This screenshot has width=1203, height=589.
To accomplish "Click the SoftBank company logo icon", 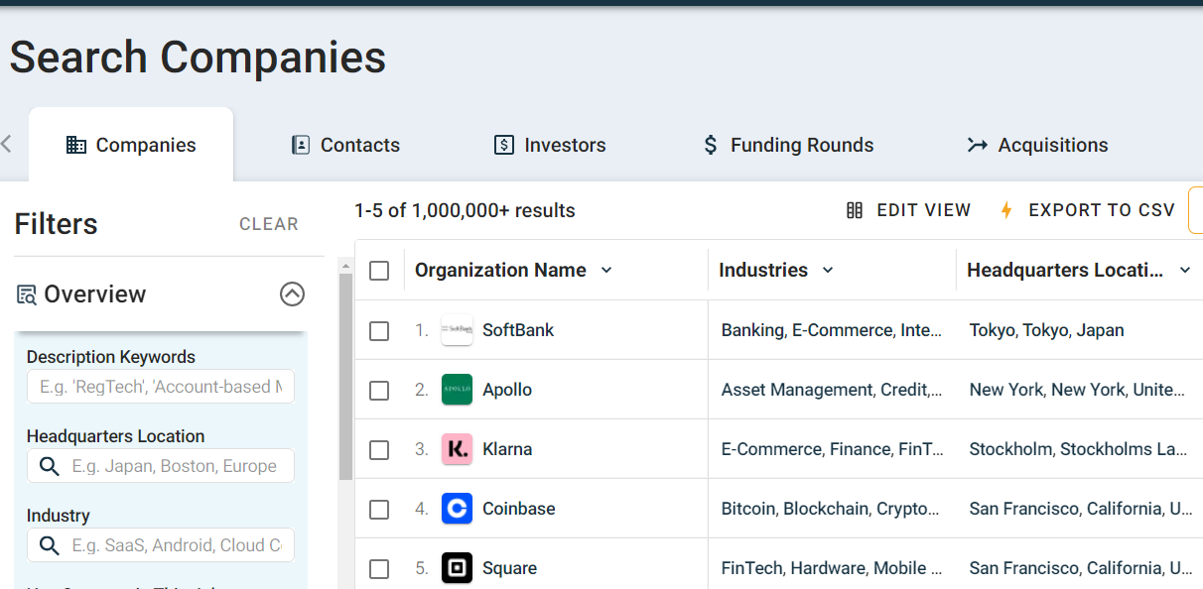I will [457, 330].
